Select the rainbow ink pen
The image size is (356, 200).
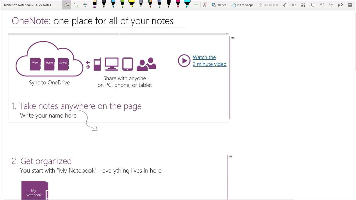(x=150, y=4)
